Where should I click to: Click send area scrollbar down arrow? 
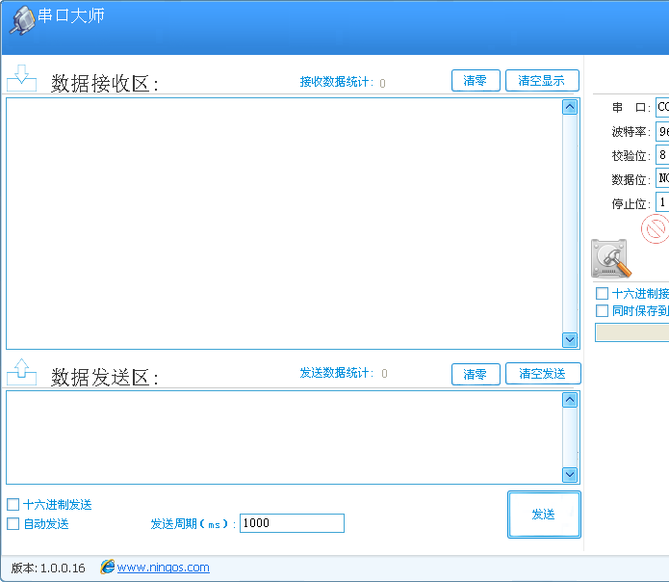pyautogui.click(x=570, y=474)
